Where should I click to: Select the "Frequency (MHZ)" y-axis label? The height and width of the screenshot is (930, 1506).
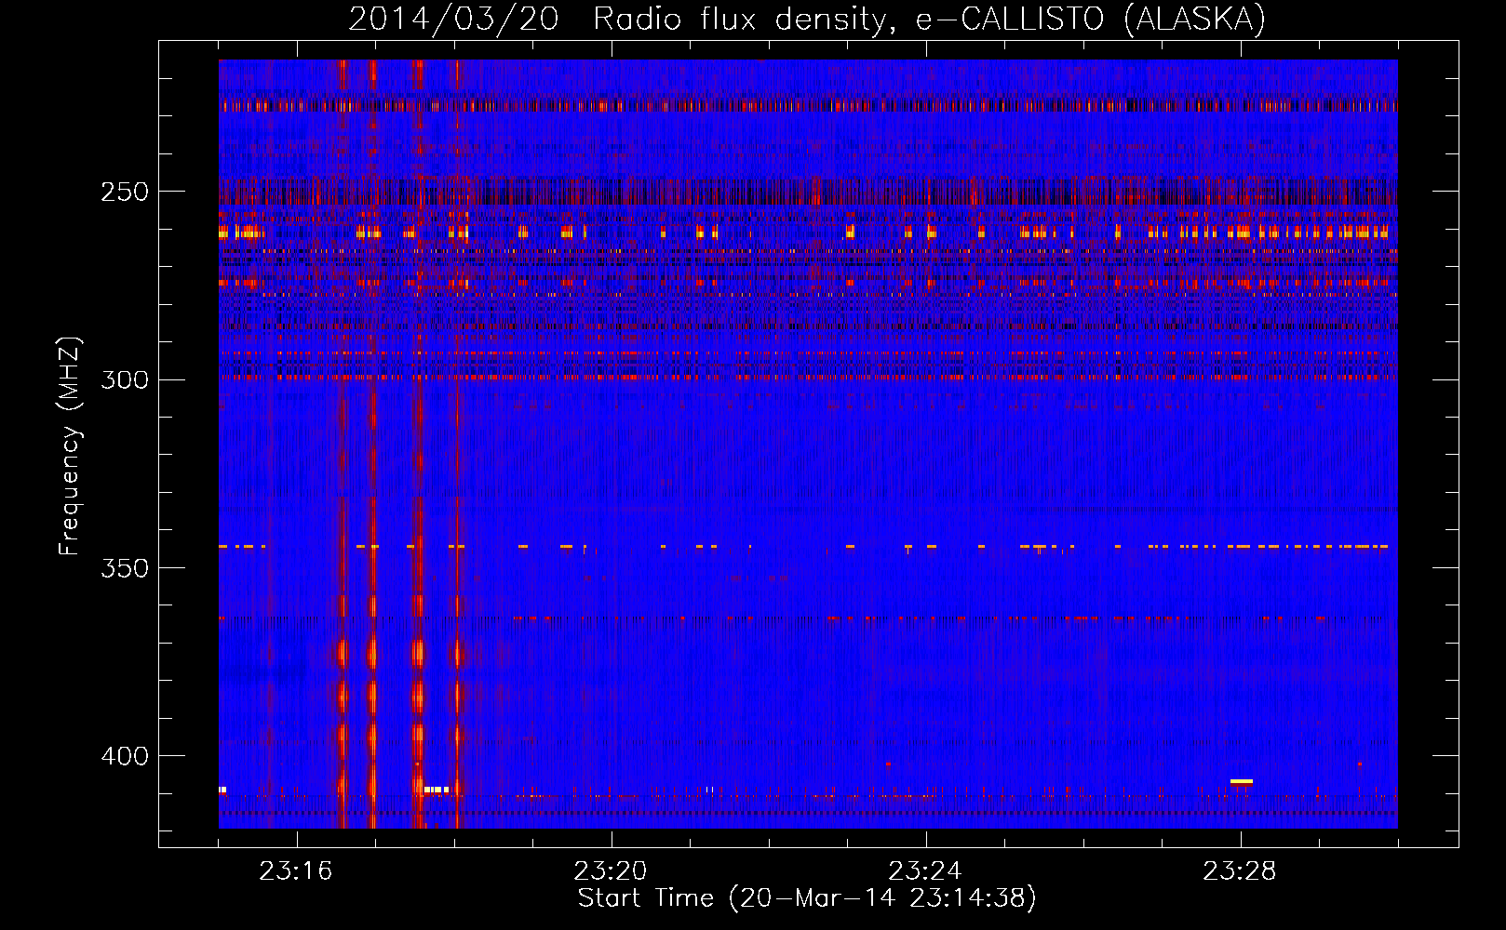(70, 446)
